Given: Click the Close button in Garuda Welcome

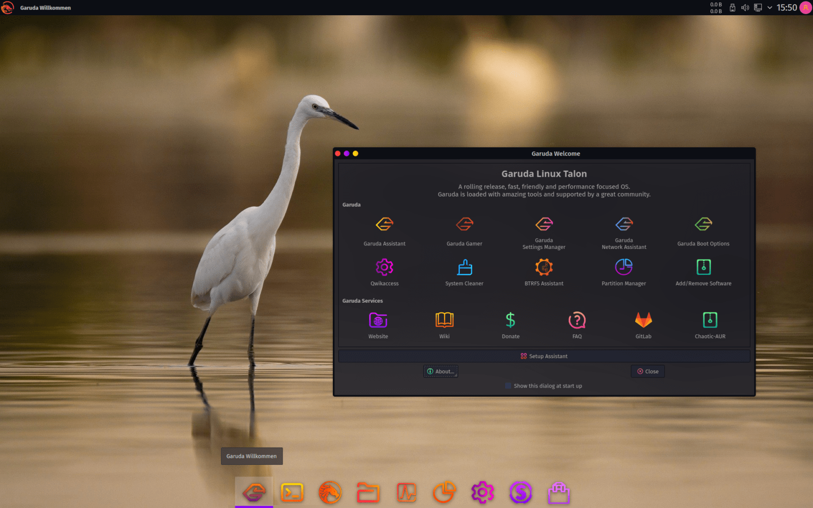Looking at the screenshot, I should pyautogui.click(x=648, y=371).
